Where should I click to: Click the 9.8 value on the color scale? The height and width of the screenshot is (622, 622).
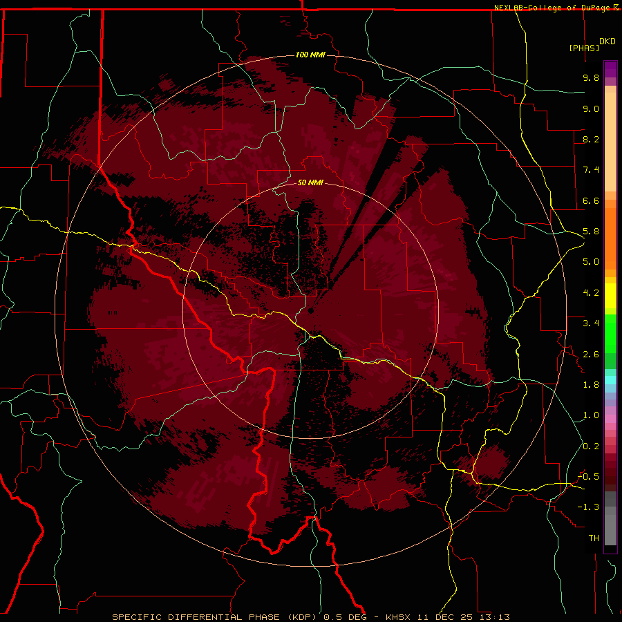(591, 77)
